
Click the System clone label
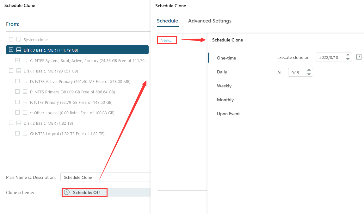(35, 40)
